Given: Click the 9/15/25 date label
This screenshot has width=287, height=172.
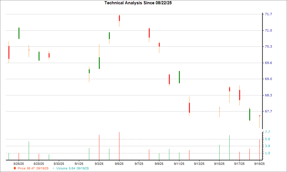Looking at the screenshot, I should (219, 164).
